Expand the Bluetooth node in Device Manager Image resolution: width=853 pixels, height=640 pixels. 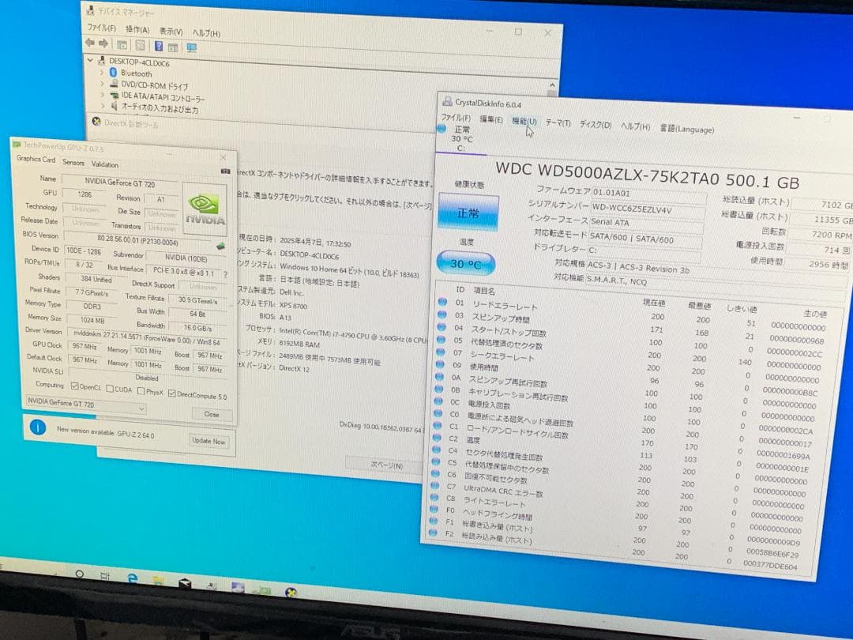(x=103, y=72)
